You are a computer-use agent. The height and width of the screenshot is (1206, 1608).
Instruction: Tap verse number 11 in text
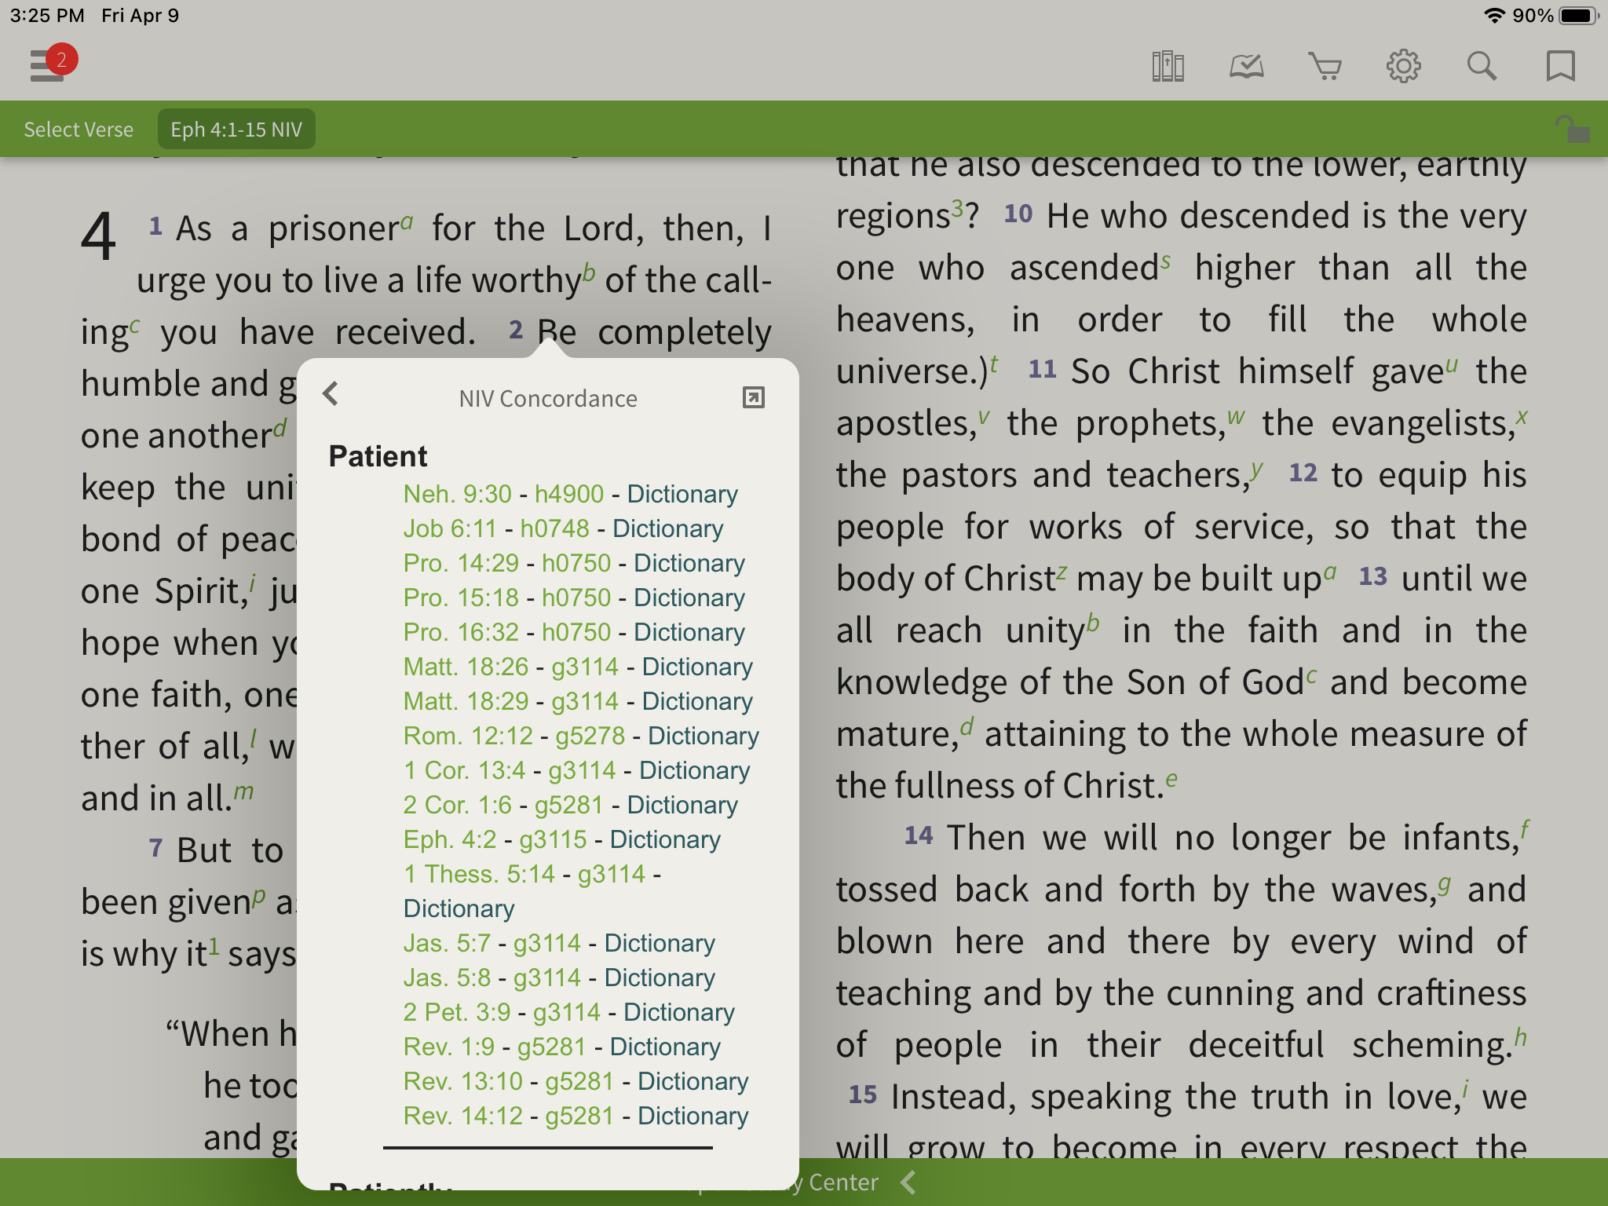point(1042,369)
